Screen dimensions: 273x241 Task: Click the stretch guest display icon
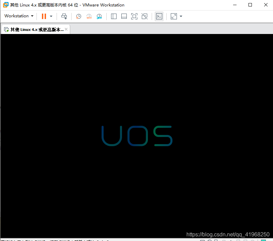coord(174,16)
